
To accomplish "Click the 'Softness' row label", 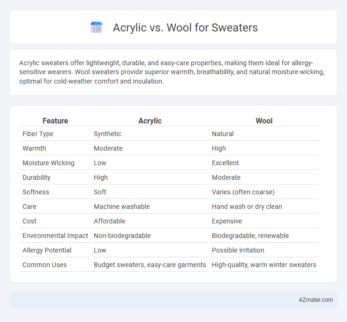I will [36, 192].
